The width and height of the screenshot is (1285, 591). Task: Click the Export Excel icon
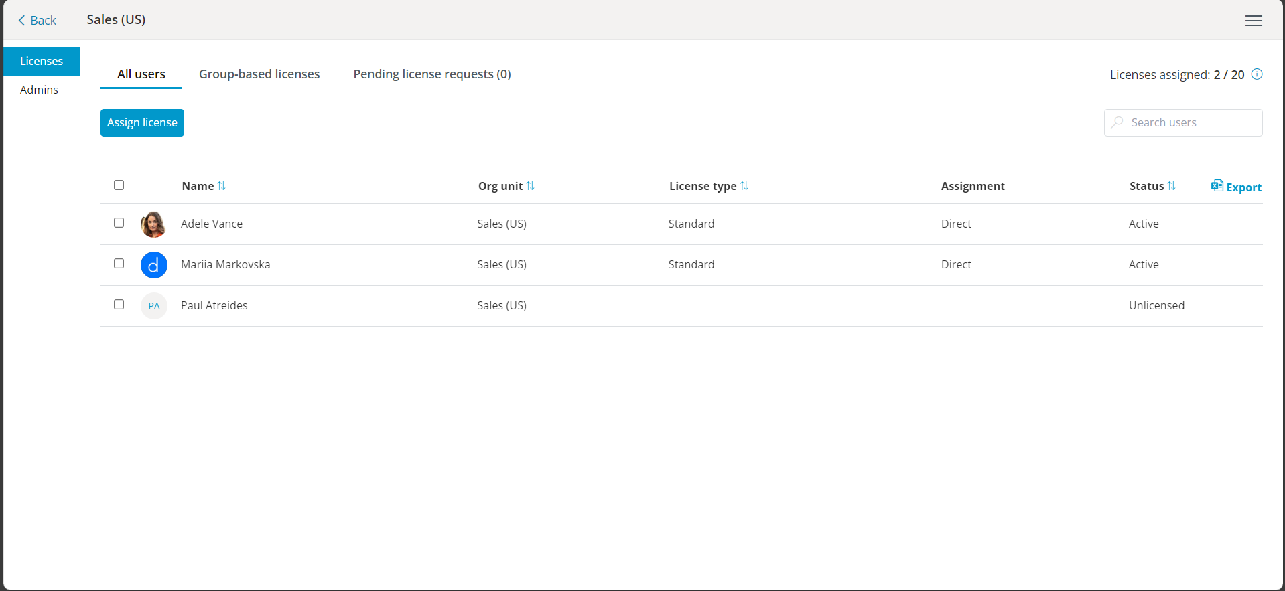pyautogui.click(x=1217, y=186)
